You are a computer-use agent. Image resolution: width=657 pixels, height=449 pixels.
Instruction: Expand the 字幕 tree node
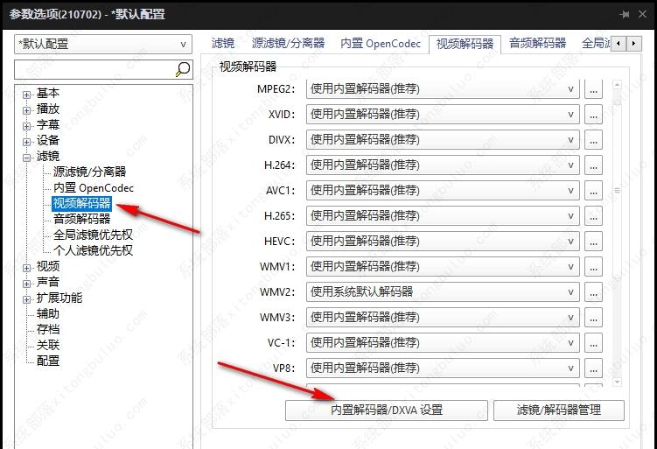click(x=27, y=126)
